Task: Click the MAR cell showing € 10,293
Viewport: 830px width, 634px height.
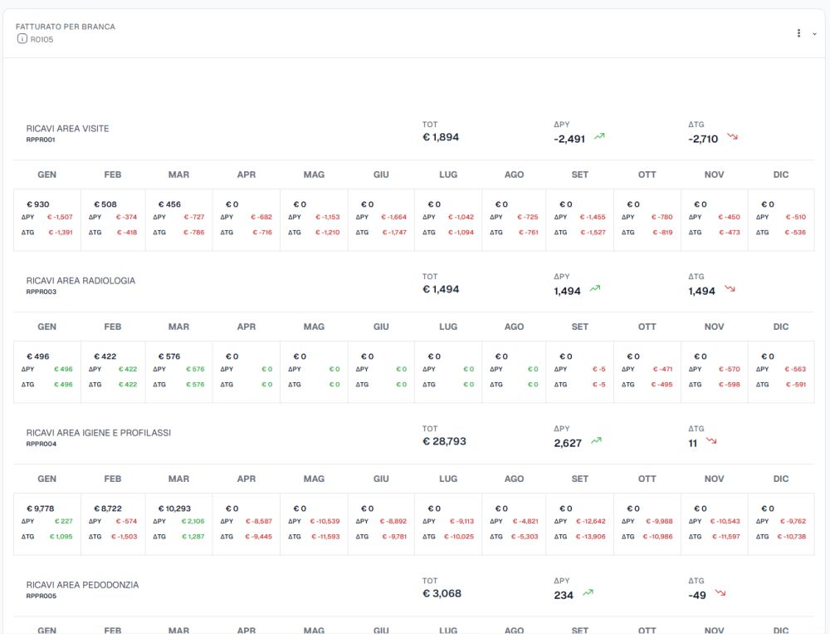Action: tap(178, 524)
